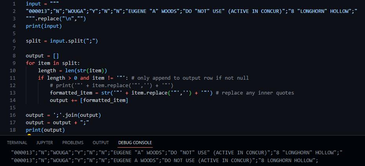Switch to the TERMINAL panel tab
Viewport: 365px width, 166px height.
coord(17,143)
